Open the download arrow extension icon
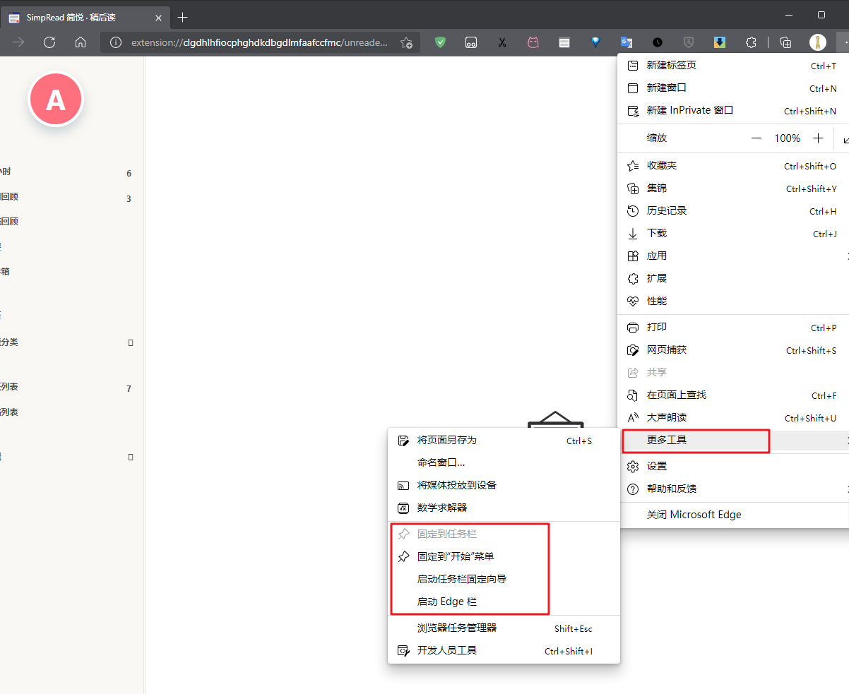Screen dimensions: 849x694 (x=720, y=42)
